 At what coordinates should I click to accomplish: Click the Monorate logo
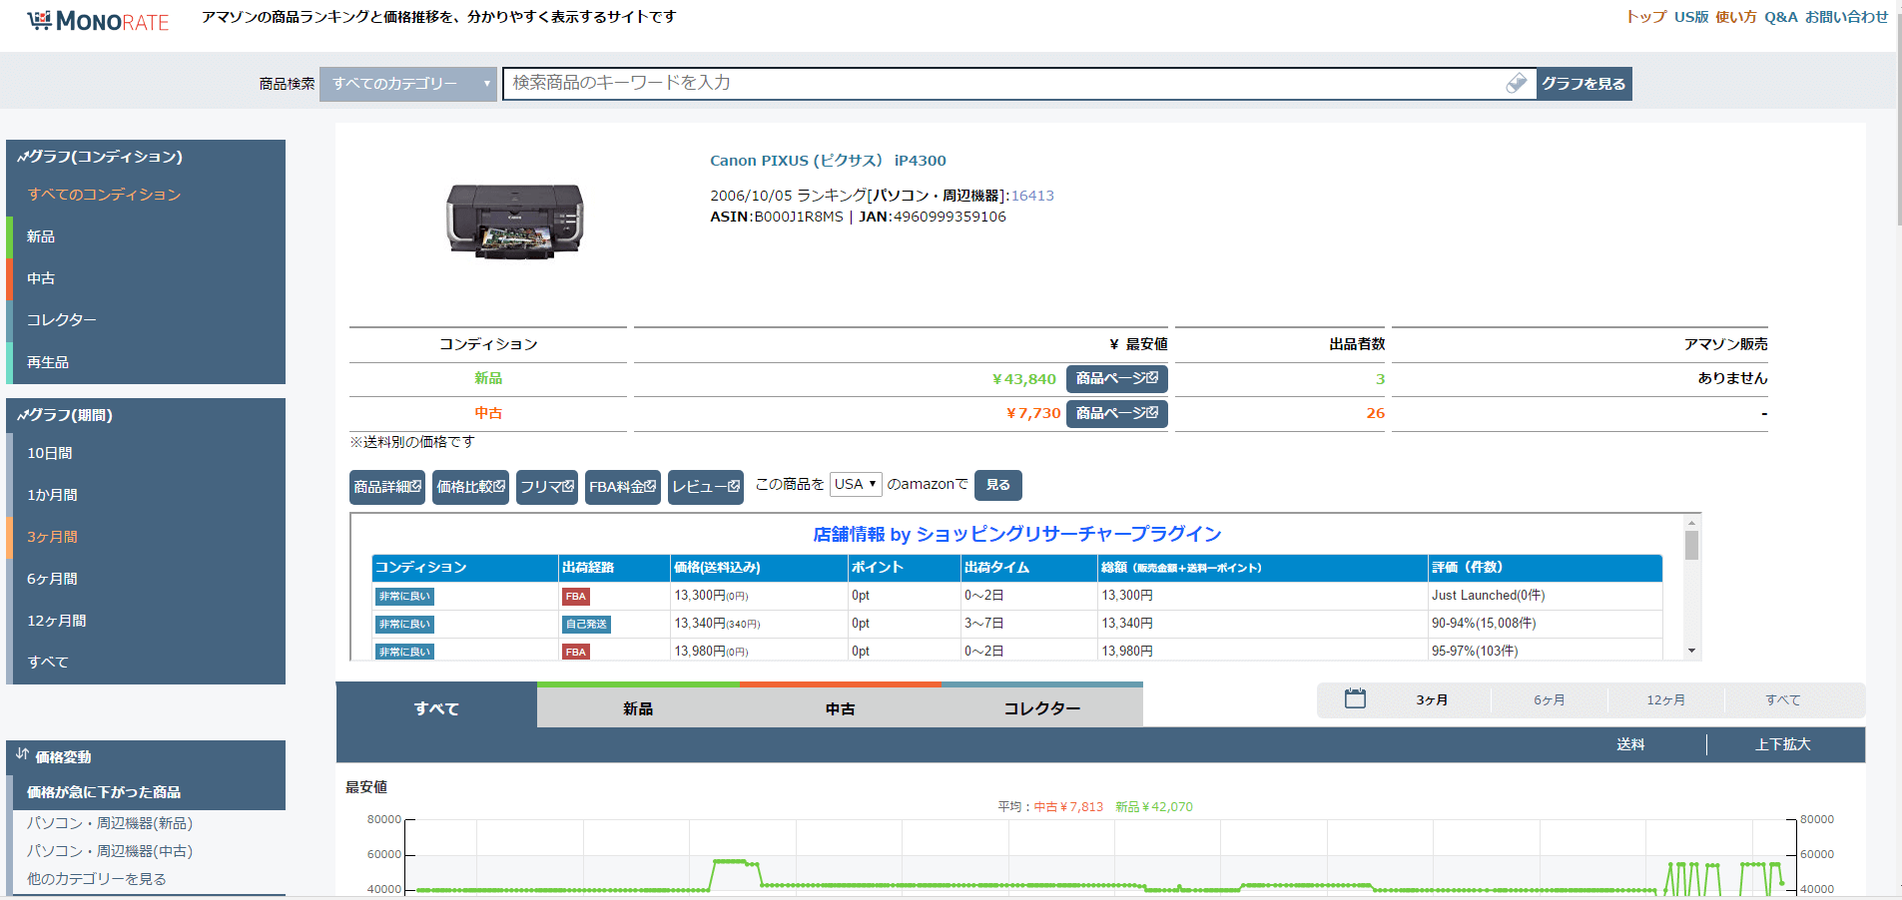click(98, 21)
